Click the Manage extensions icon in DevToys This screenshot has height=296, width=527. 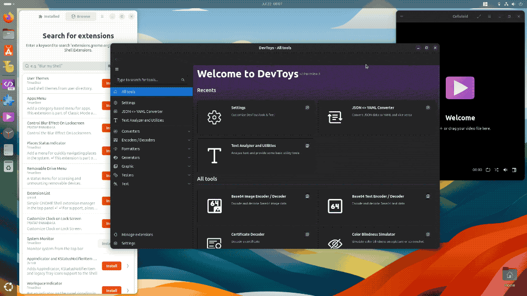[x=116, y=235]
